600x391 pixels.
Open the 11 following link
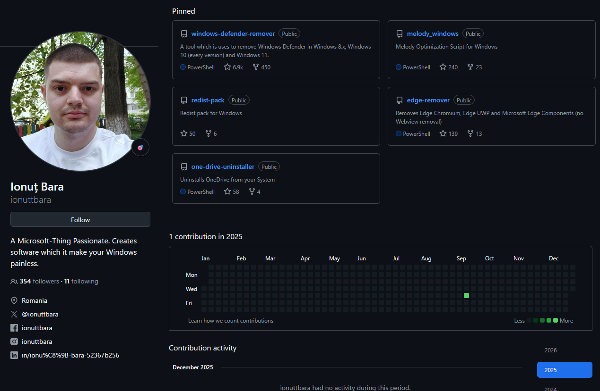click(x=81, y=281)
